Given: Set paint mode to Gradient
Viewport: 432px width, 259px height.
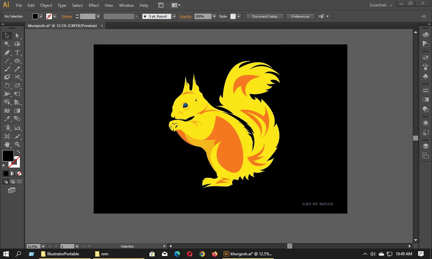Looking at the screenshot, I should pyautogui.click(x=12, y=173).
